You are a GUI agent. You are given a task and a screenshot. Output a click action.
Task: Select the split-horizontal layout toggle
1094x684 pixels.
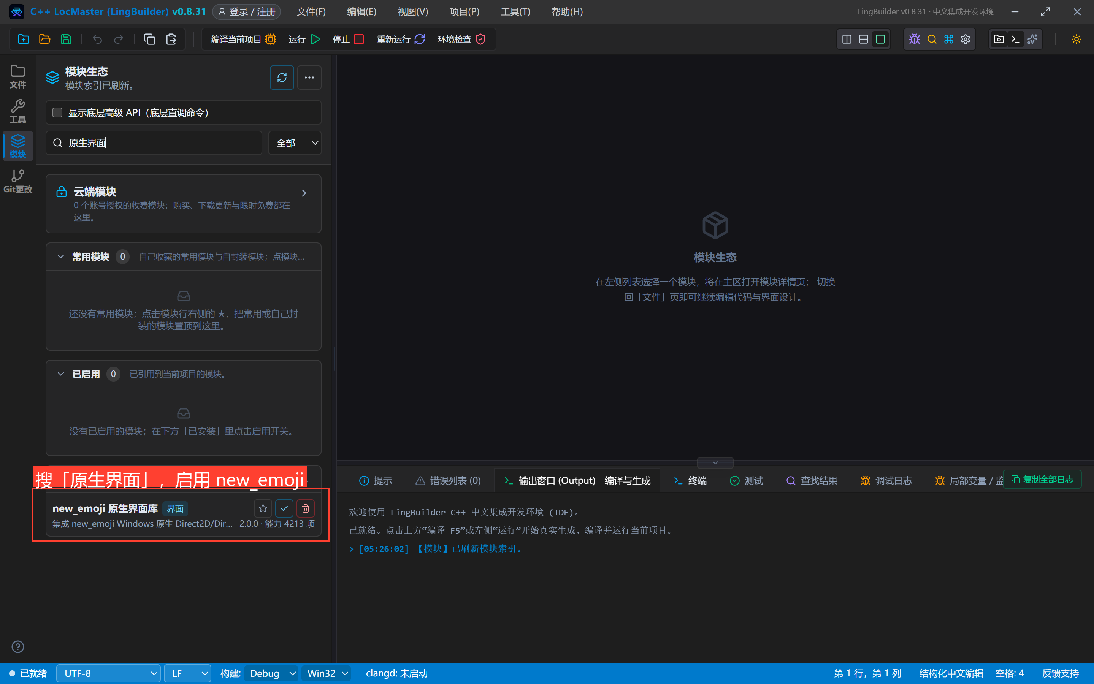coord(864,40)
